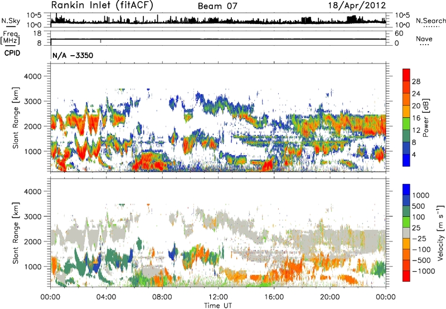Click the 'Velocity [m s-1]' colorbar label
Screen dimensions: 446x309
point(440,233)
